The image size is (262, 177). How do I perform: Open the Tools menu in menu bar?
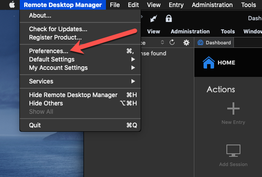[248, 5]
